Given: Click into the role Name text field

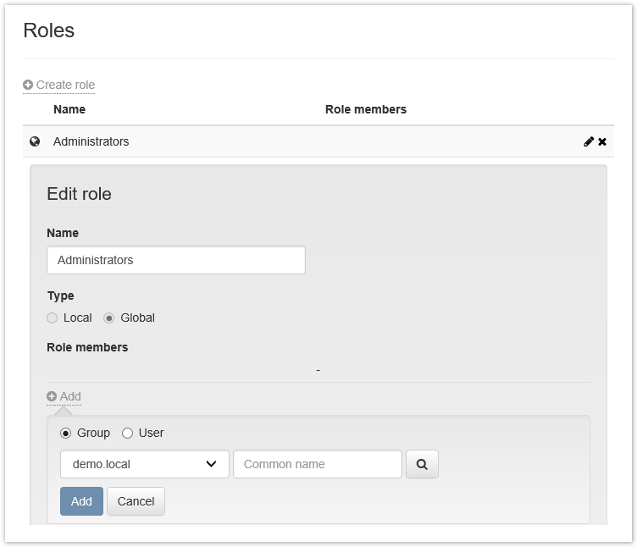Looking at the screenshot, I should (x=175, y=260).
